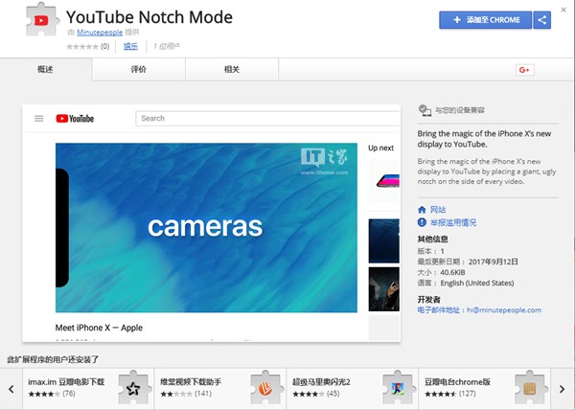
Task: Click the 维棠视频下载助手 orange puzzle icon
Action: pyautogui.click(x=265, y=388)
